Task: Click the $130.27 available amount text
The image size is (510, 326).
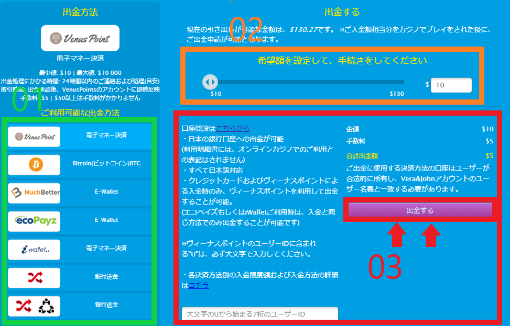Action: pyautogui.click(x=303, y=29)
